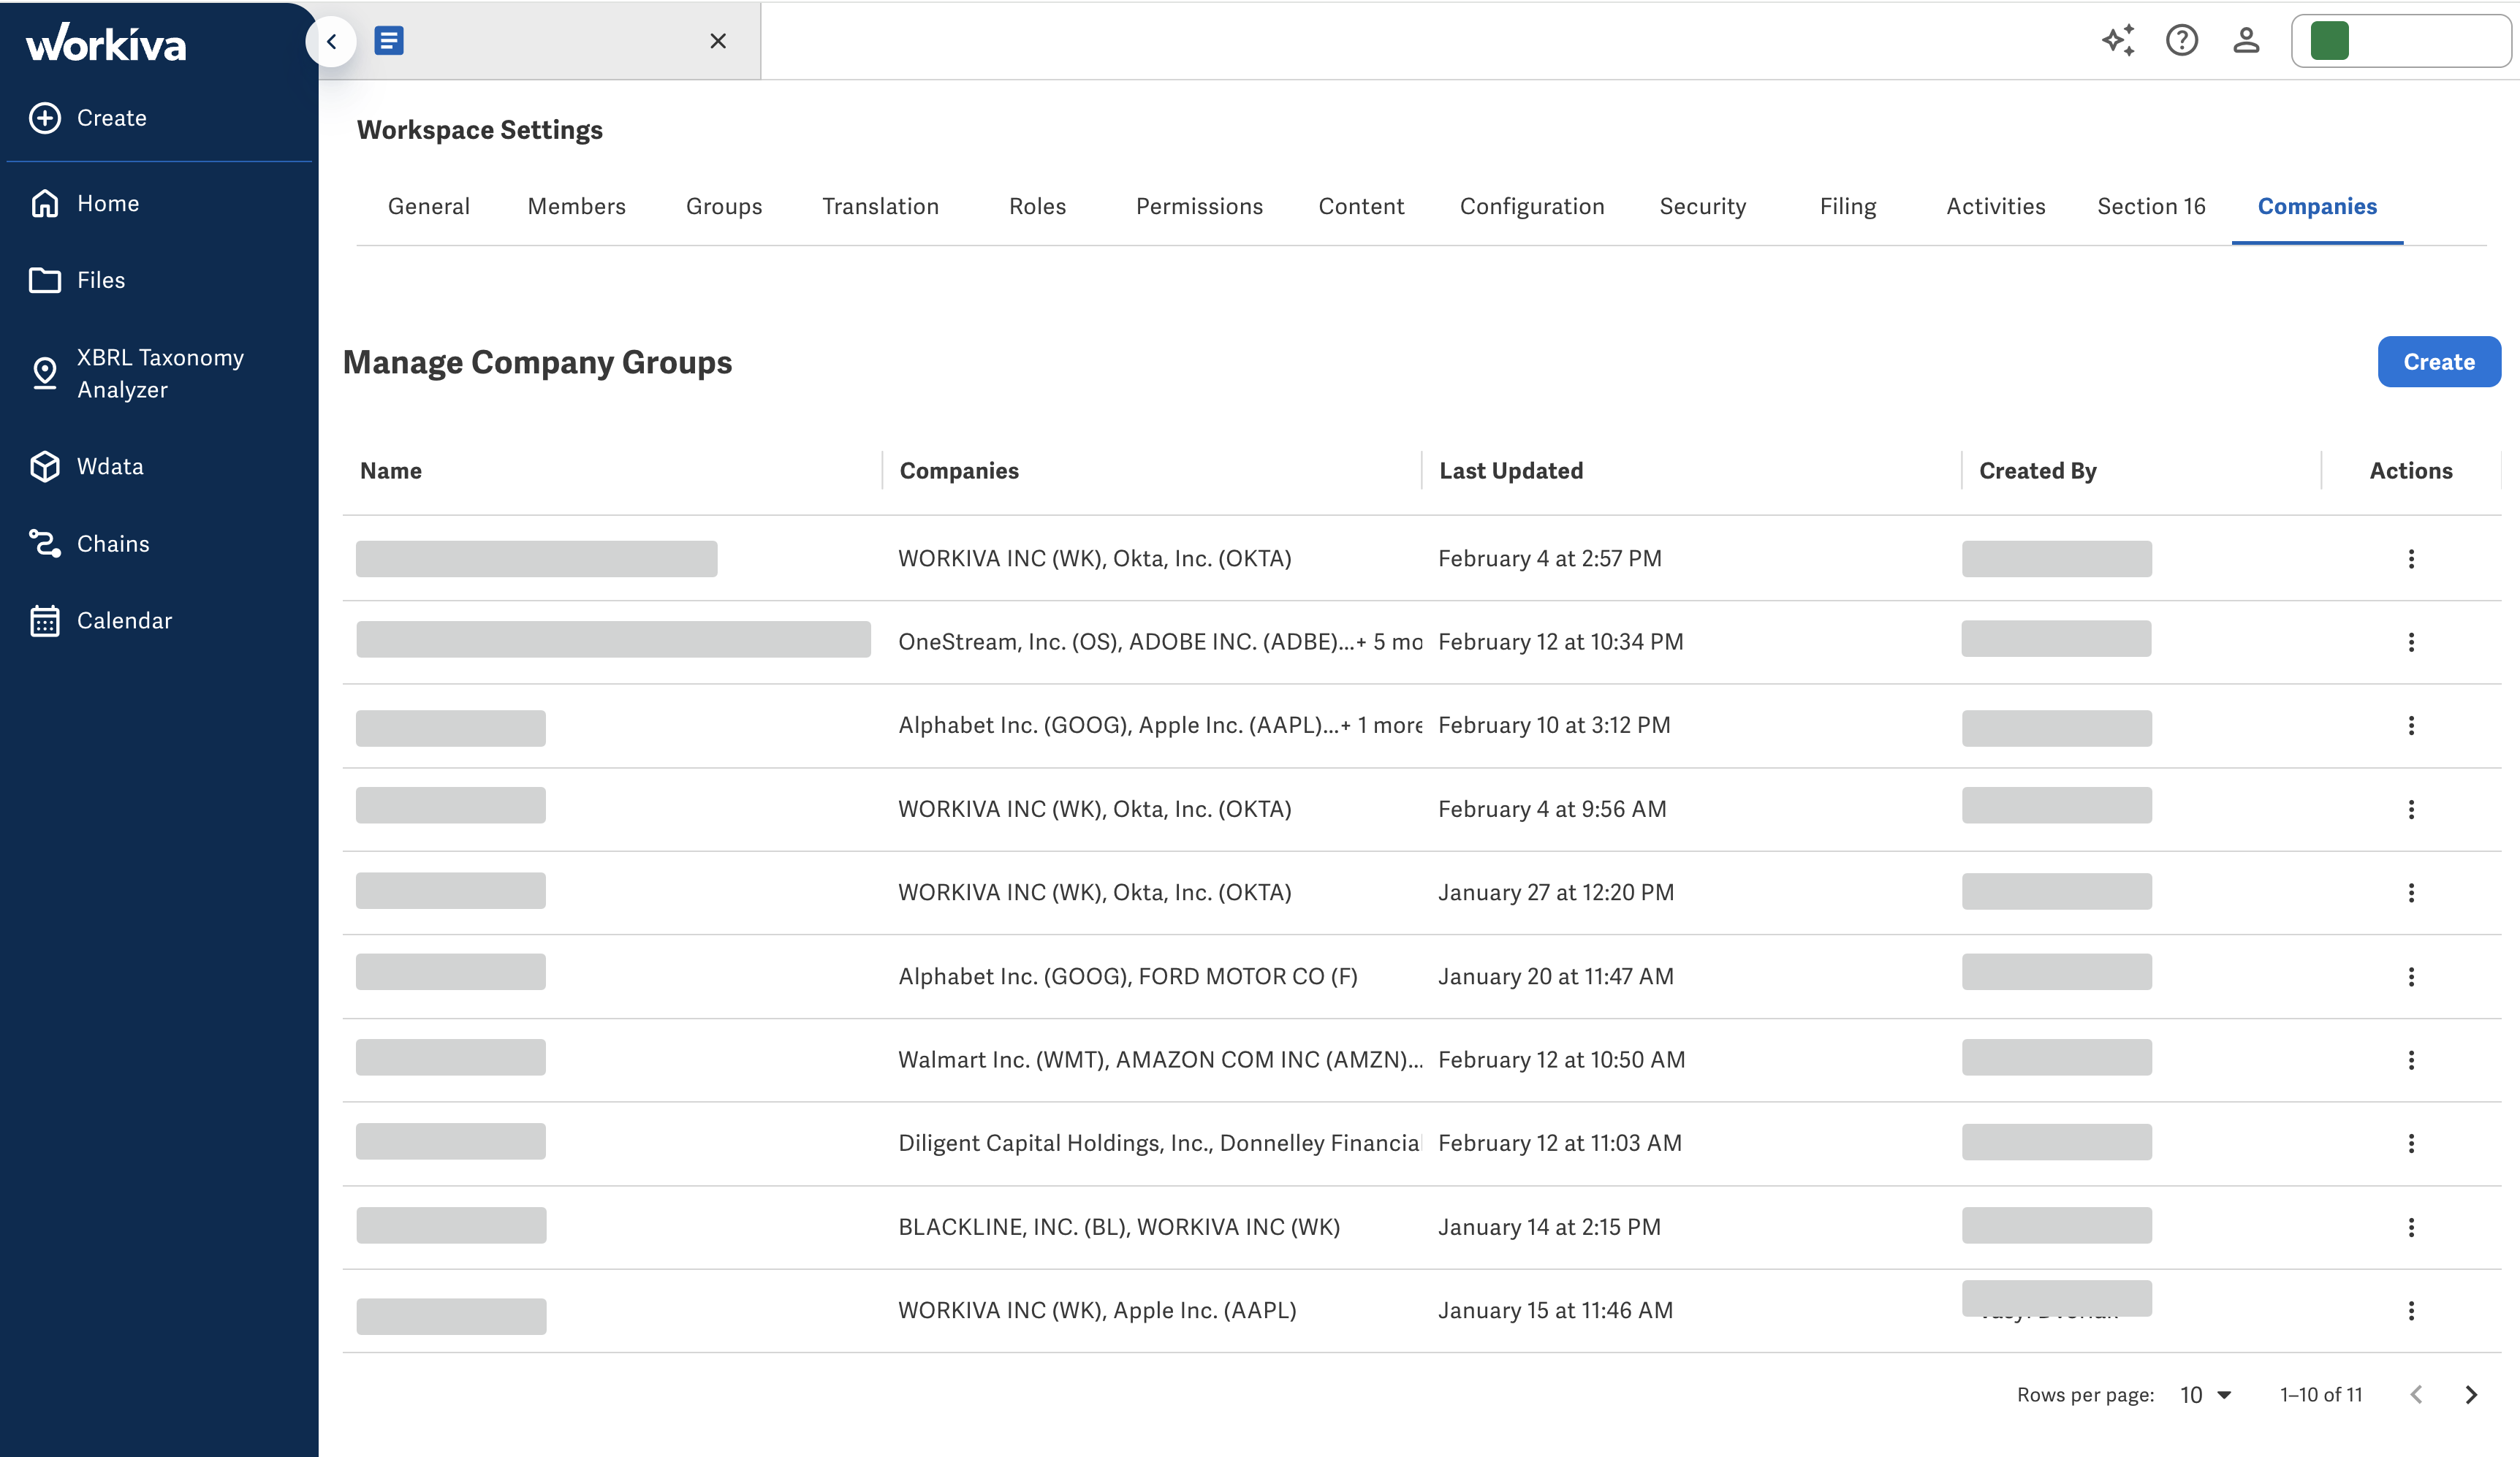This screenshot has width=2520, height=1457.
Task: Click Create in the left sidebar
Action: (88, 118)
